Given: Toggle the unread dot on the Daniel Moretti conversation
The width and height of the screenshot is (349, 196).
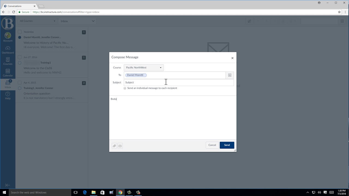Looking at the screenshot, I should point(20,37).
